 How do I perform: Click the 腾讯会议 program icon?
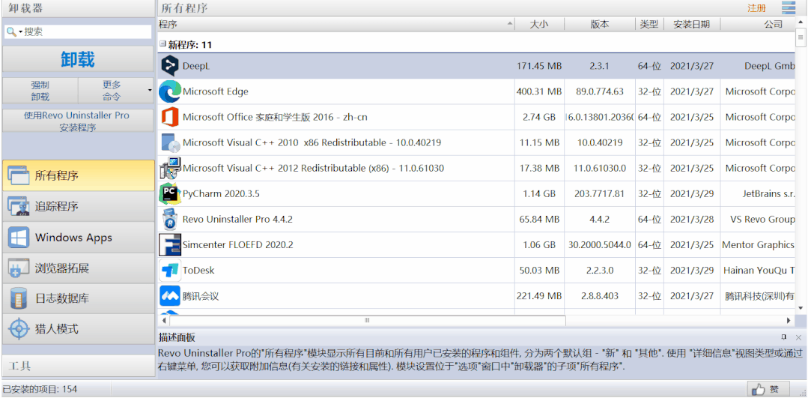tap(169, 296)
